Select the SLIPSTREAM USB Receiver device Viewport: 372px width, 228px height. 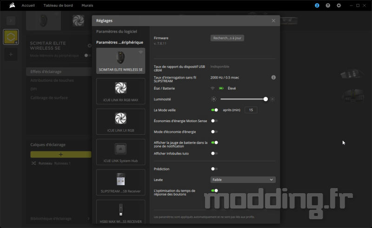120,182
